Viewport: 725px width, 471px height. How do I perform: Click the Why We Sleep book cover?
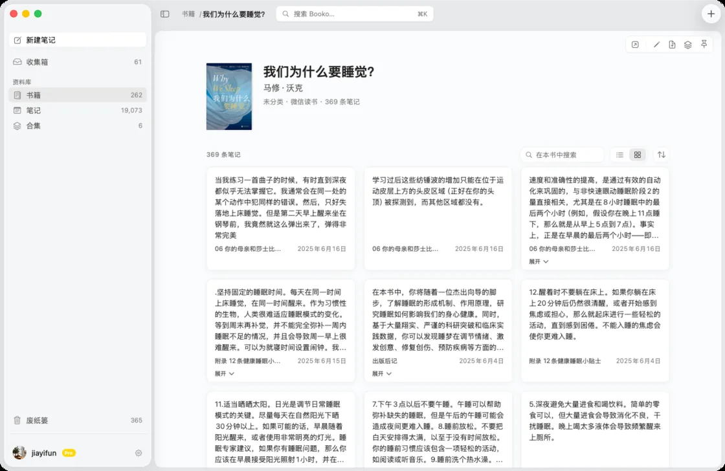pyautogui.click(x=229, y=96)
